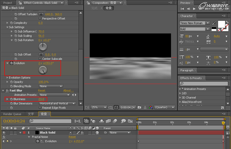
Task: Open Effect Controls panel menu
Action: pos(77,3)
